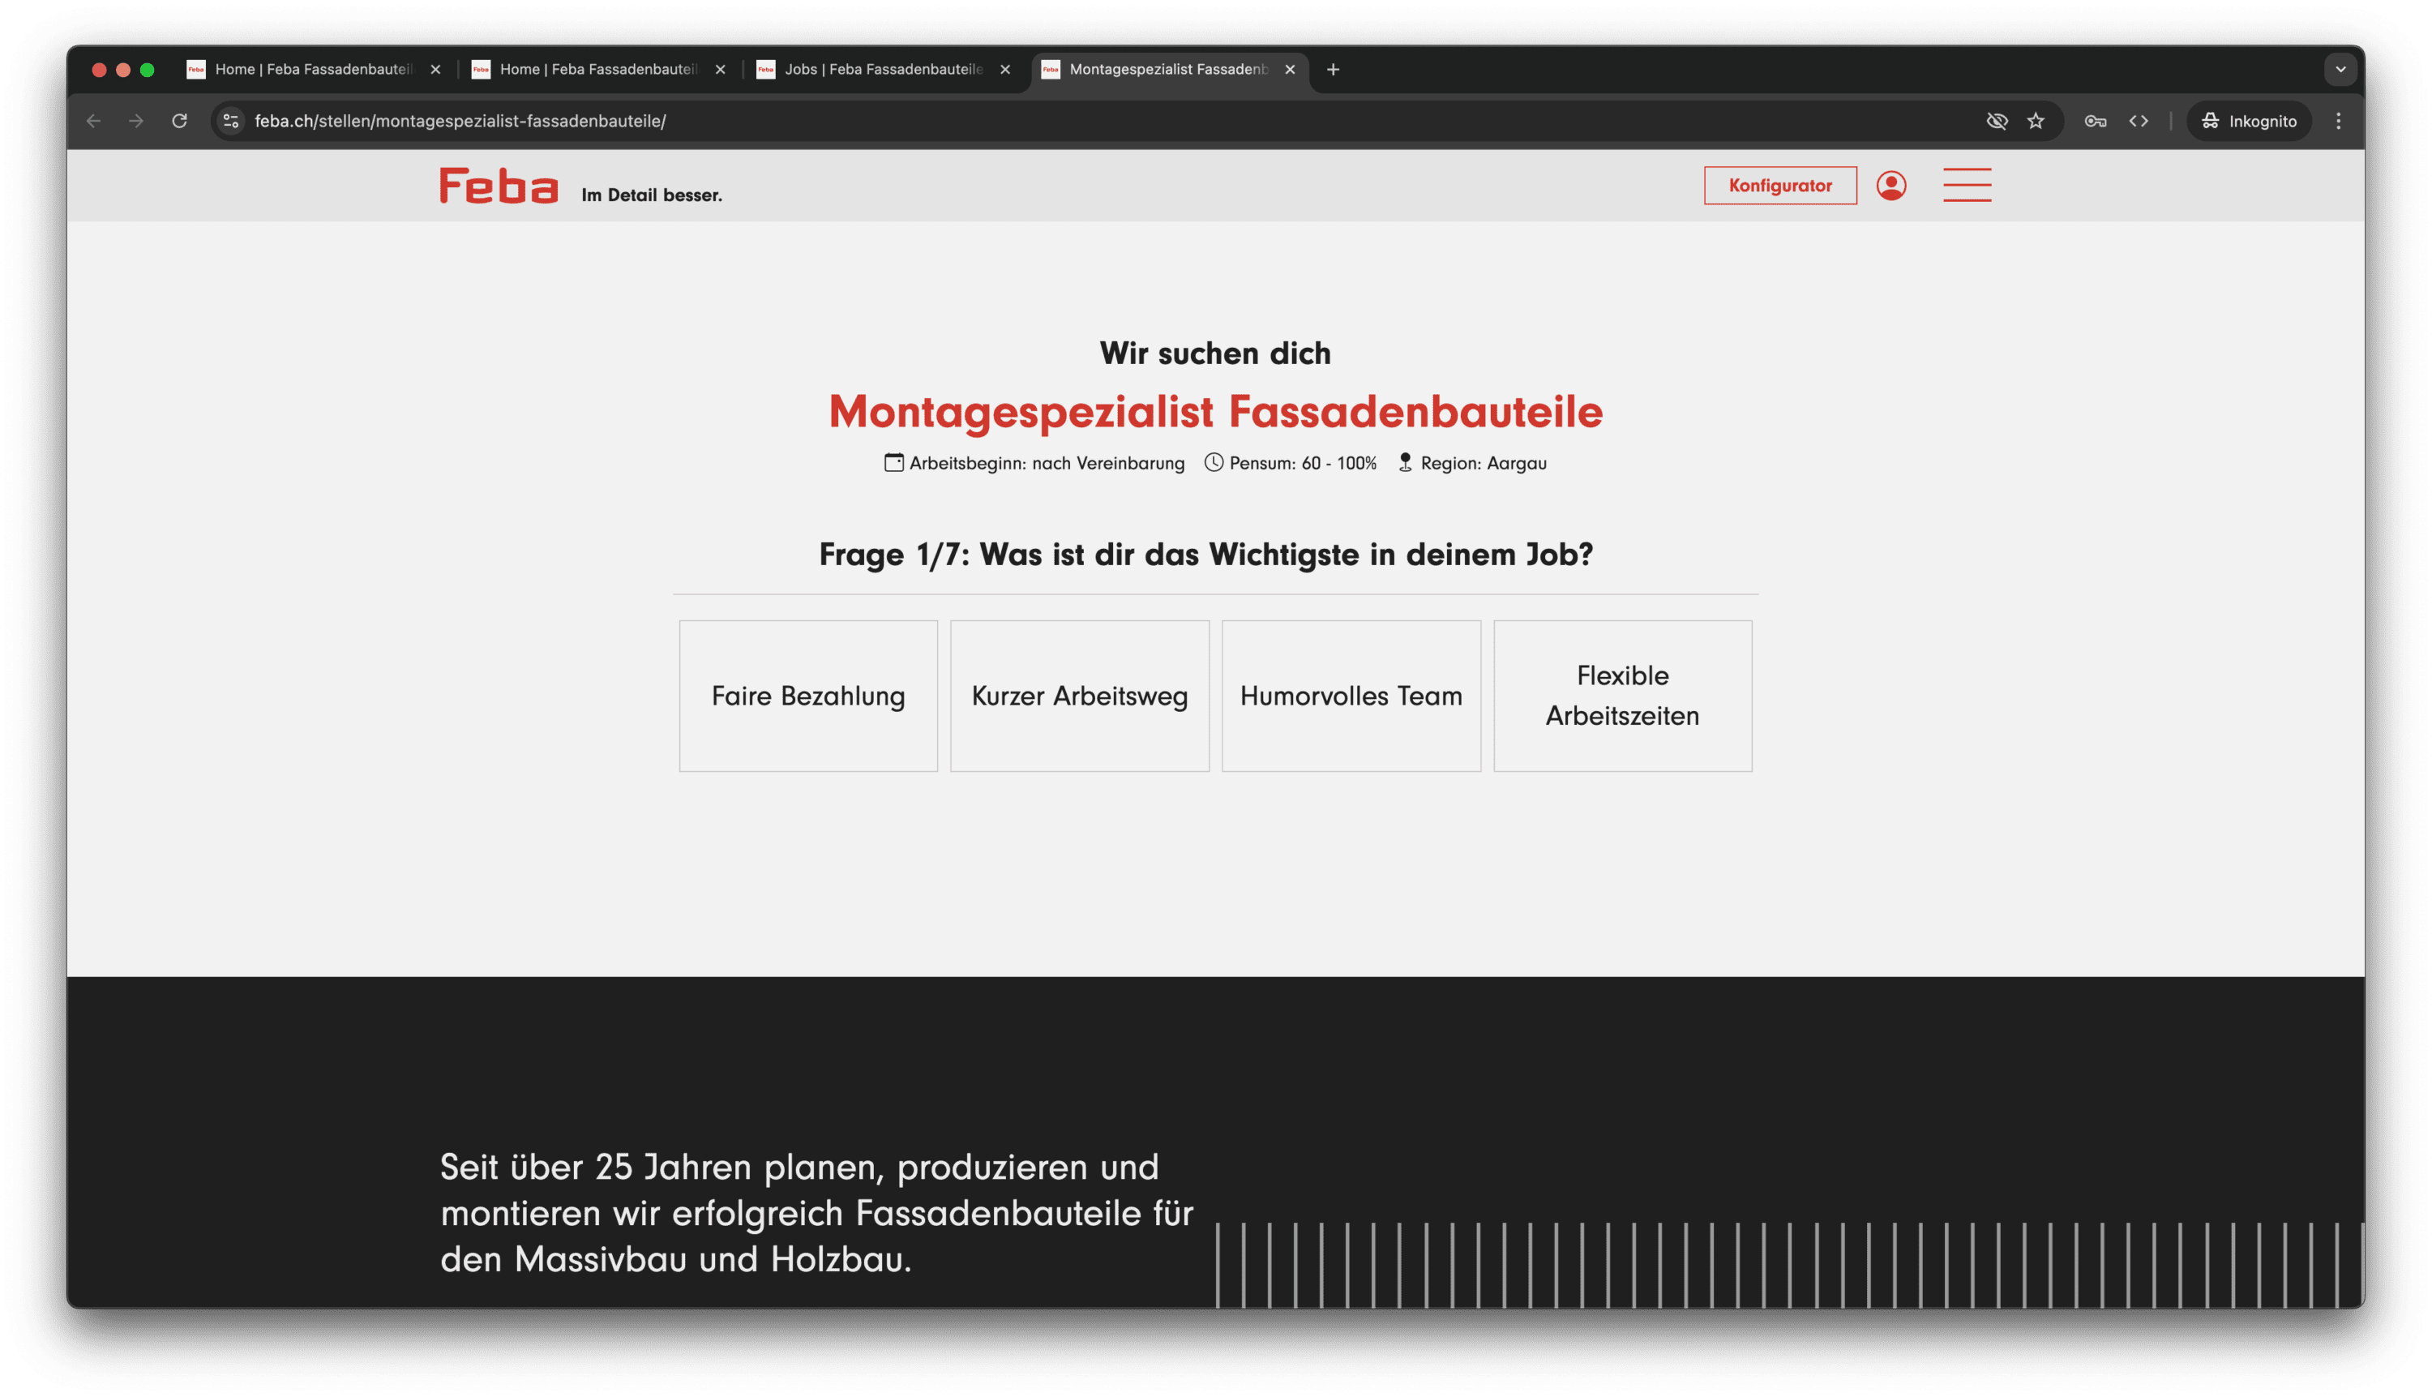Screen dimensions: 2432x1397
Task: Click the Feba logo
Action: (x=498, y=185)
